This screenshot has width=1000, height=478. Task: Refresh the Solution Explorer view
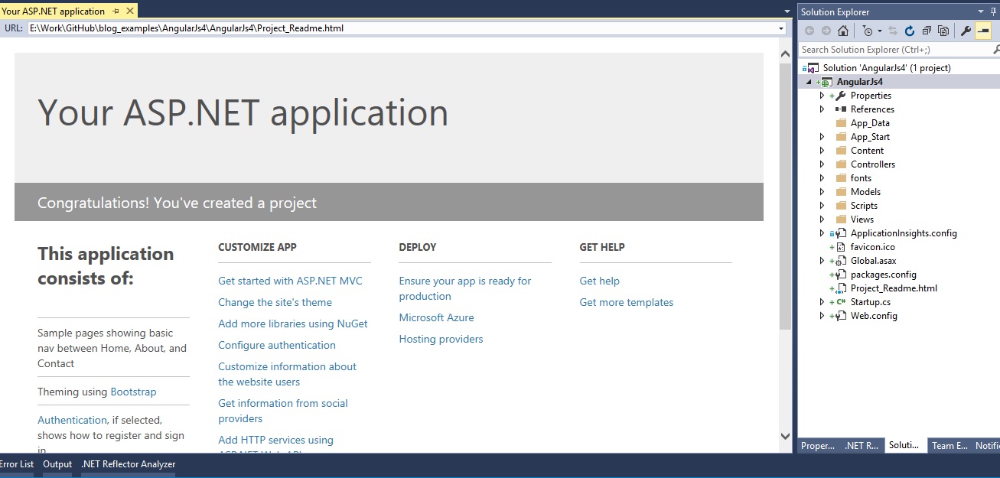pyautogui.click(x=910, y=31)
